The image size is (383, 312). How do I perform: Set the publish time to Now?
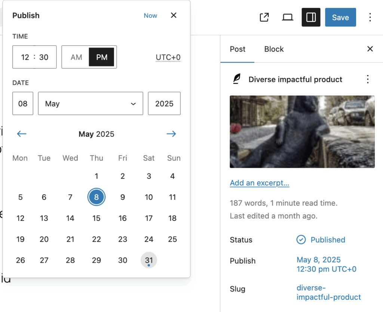point(150,15)
